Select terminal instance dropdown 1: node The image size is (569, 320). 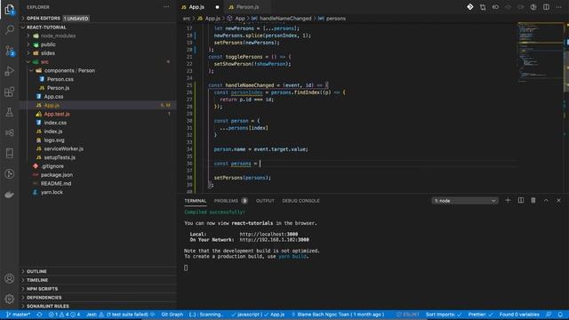coord(465,201)
